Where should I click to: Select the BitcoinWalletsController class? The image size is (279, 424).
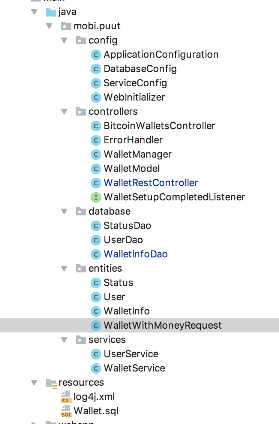point(159,126)
